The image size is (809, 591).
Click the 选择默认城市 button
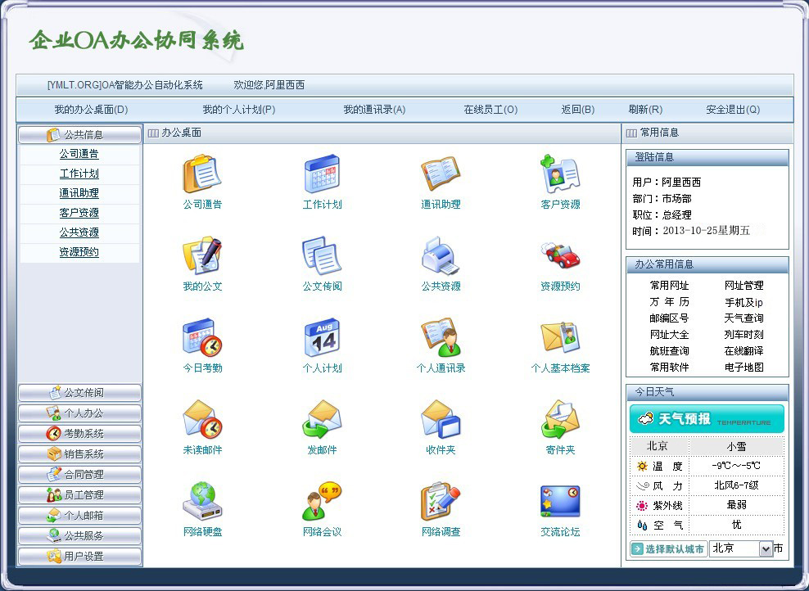pyautogui.click(x=668, y=548)
